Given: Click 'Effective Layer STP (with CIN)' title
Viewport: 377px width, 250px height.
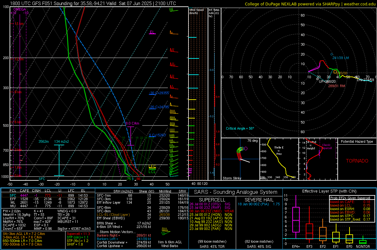Looking at the screenshot, I should tap(329, 191).
